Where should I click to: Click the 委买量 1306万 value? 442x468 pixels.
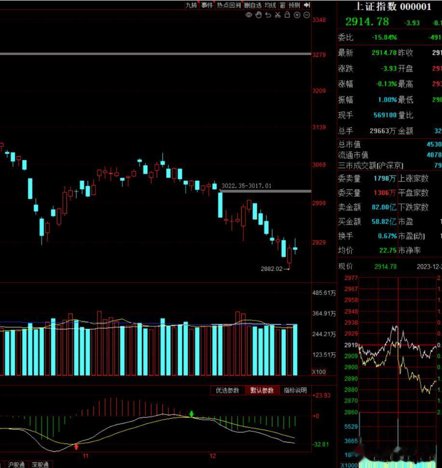tap(385, 193)
